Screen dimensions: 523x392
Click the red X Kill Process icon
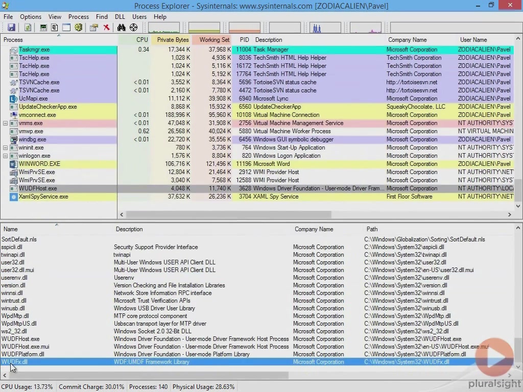[106, 28]
